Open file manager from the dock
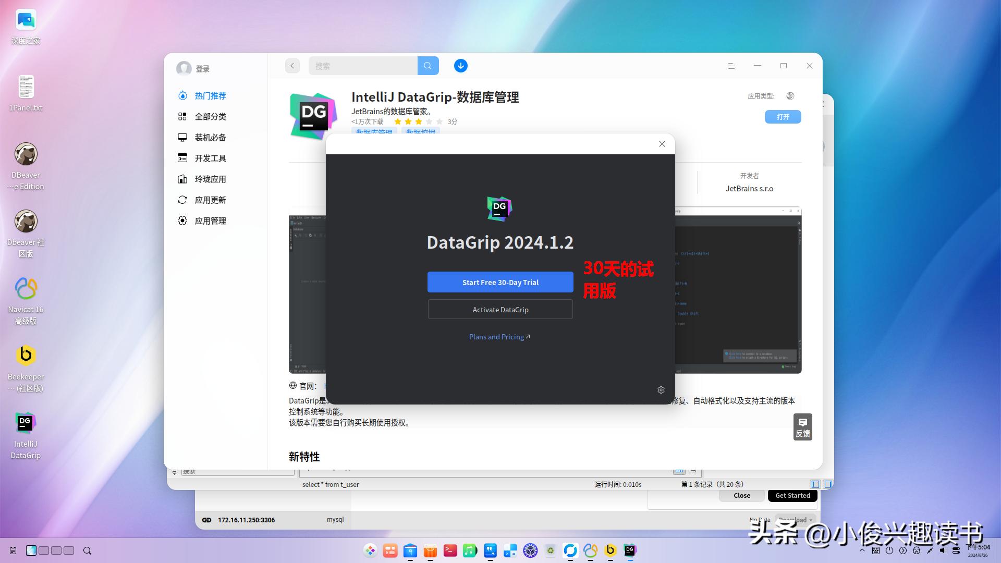This screenshot has width=1001, height=563. [x=410, y=550]
